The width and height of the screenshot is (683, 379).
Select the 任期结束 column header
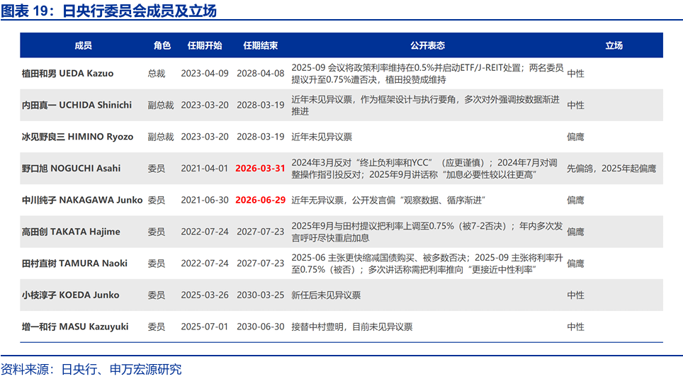tap(260, 45)
